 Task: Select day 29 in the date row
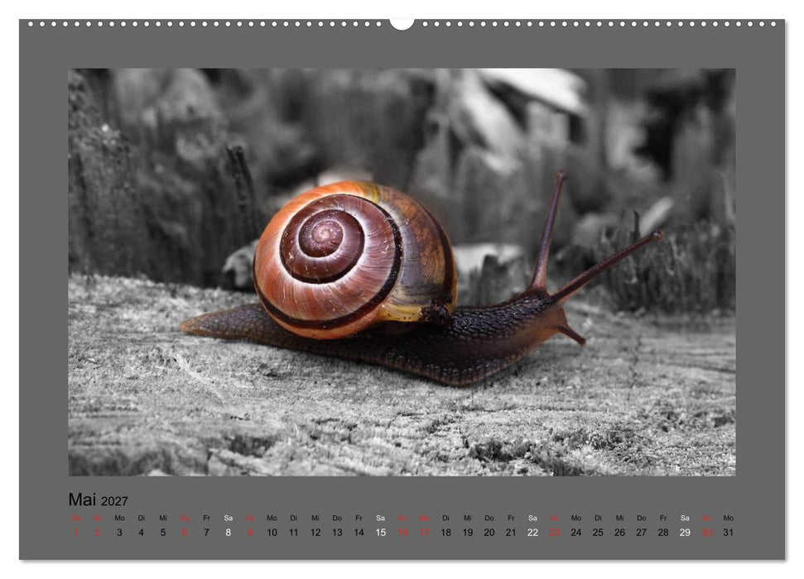[x=685, y=533]
